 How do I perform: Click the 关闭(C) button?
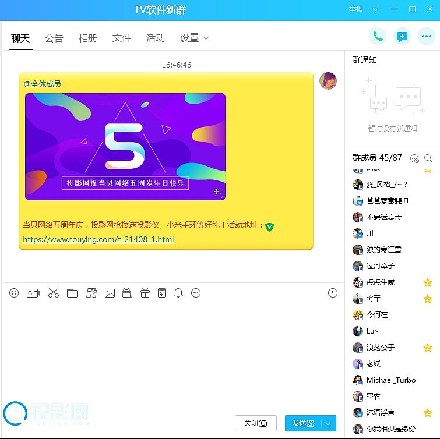(256, 423)
